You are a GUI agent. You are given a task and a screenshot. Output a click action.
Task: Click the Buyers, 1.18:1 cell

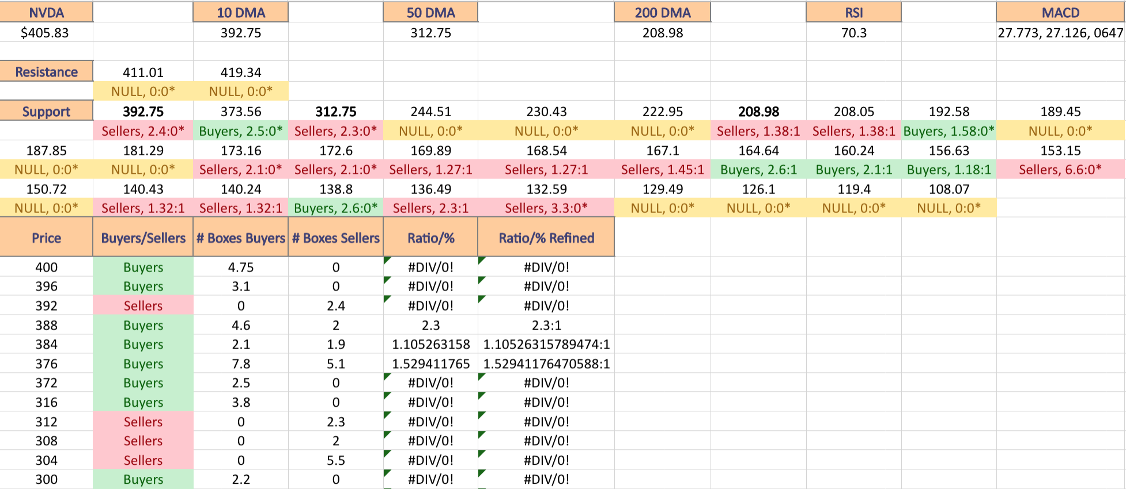949,169
